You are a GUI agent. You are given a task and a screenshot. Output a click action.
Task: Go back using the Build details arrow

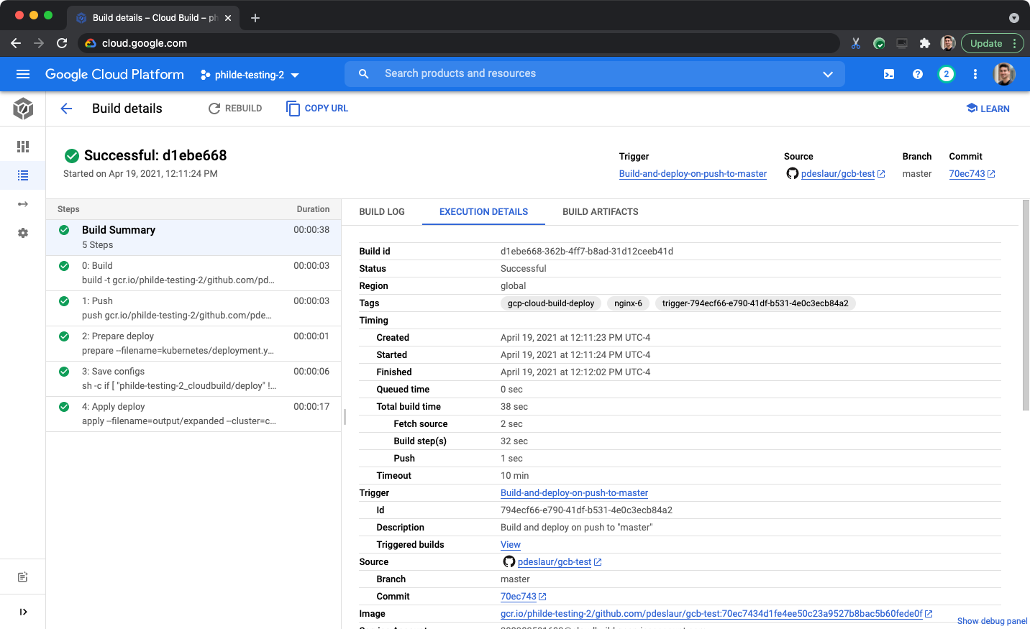(x=66, y=109)
